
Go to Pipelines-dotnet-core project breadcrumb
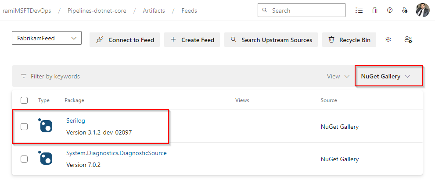coord(97,11)
